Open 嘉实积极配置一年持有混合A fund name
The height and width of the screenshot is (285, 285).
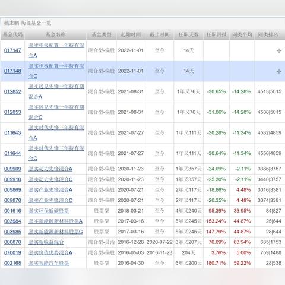(56, 50)
